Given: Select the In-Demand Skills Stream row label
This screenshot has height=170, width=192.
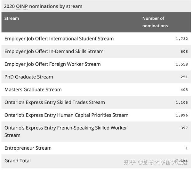Looking at the screenshot, I should point(54,52).
